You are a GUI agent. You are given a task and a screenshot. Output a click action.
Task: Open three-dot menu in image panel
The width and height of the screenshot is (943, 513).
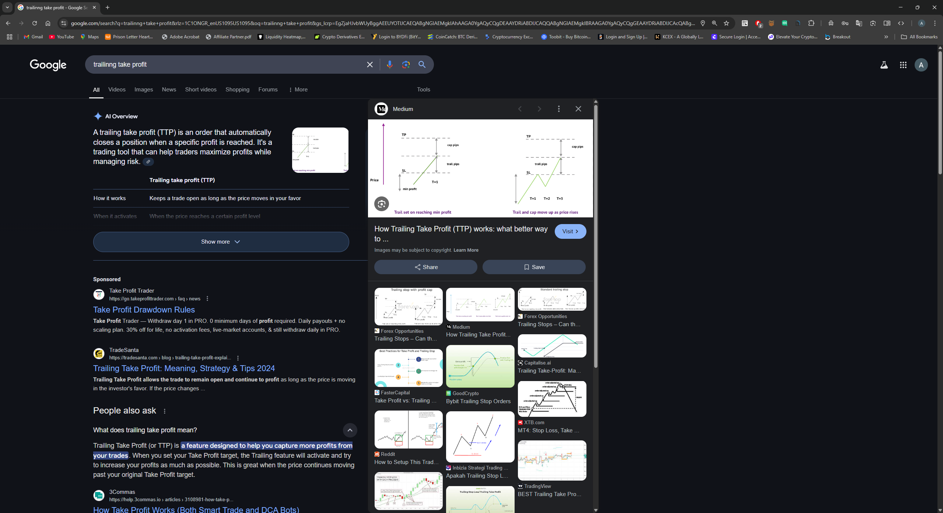click(x=559, y=109)
